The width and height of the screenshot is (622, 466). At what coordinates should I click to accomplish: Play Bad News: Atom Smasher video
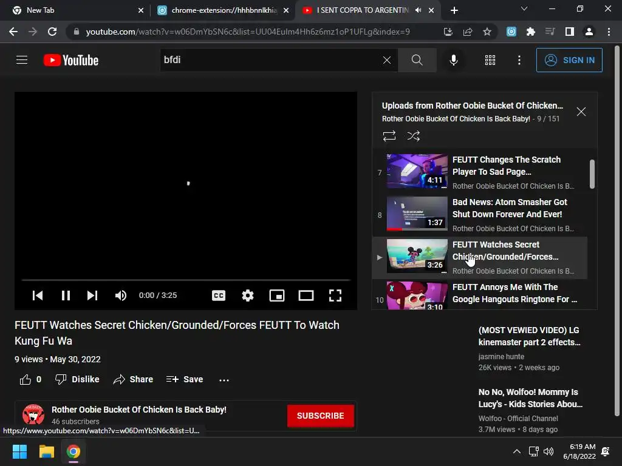coord(510,208)
